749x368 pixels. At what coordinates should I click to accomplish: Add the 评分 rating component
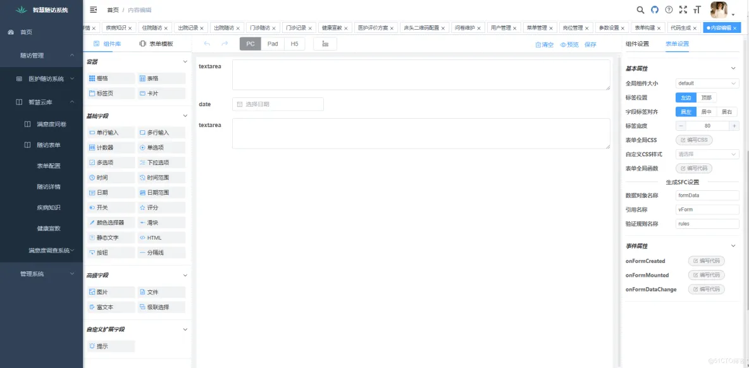point(161,207)
